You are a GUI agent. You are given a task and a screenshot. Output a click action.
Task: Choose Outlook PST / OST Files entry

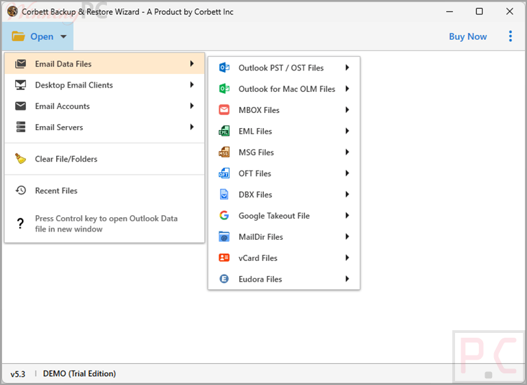click(284, 68)
